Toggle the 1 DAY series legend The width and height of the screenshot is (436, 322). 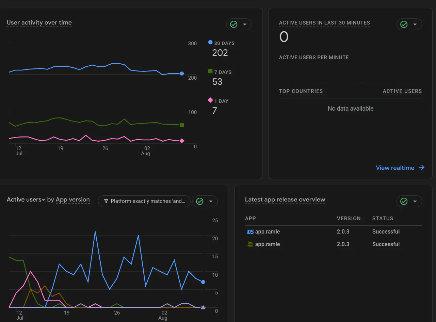218,101
